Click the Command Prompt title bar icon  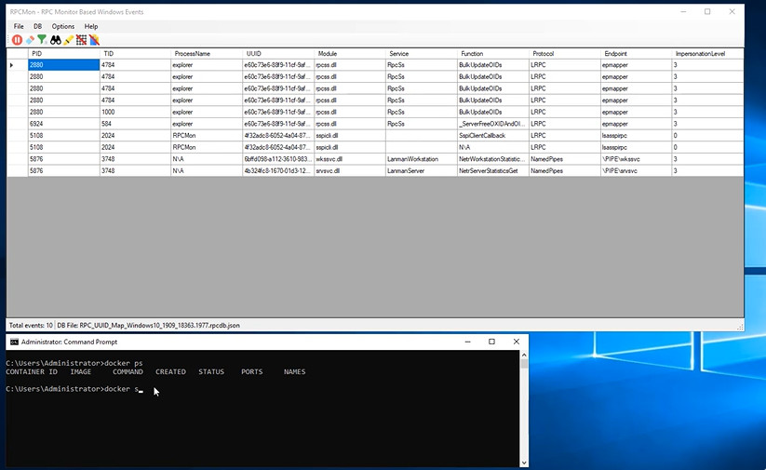click(x=14, y=342)
